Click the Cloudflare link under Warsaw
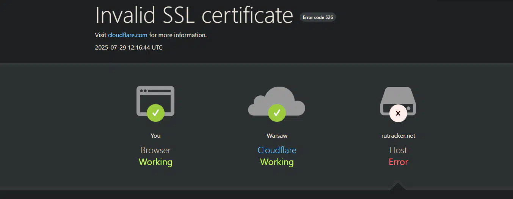This screenshot has height=199, width=513. 277,150
